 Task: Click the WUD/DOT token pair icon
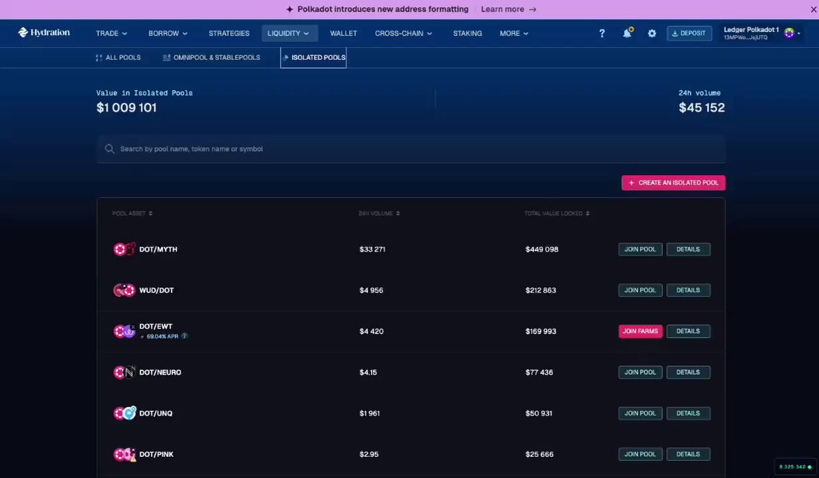(x=124, y=290)
